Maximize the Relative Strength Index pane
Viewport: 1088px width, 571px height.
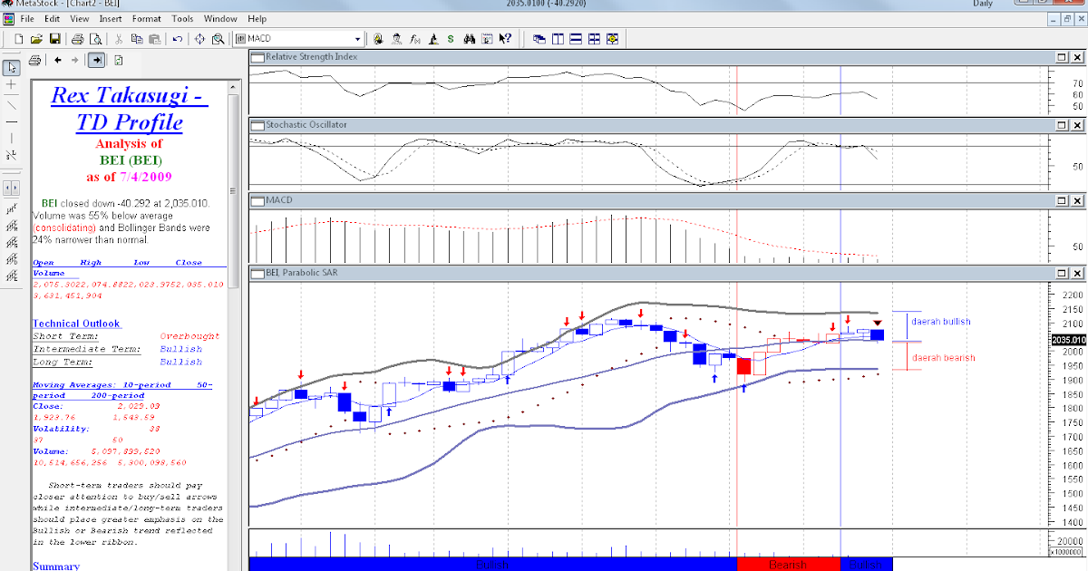1062,56
